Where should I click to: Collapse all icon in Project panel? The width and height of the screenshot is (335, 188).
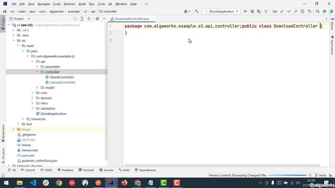coord(88,19)
